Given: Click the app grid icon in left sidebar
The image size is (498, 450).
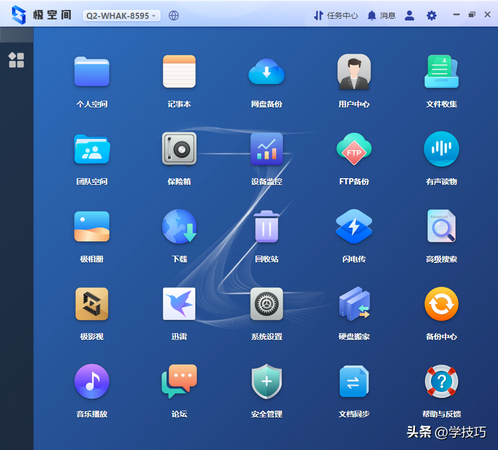Looking at the screenshot, I should 17,60.
